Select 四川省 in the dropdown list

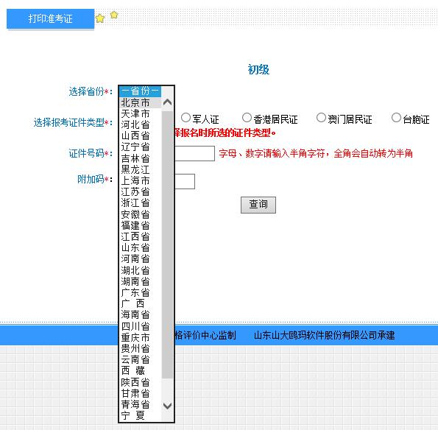[141, 326]
